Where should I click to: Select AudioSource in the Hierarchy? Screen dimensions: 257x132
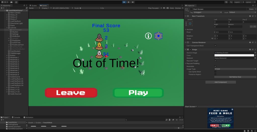click(15, 77)
